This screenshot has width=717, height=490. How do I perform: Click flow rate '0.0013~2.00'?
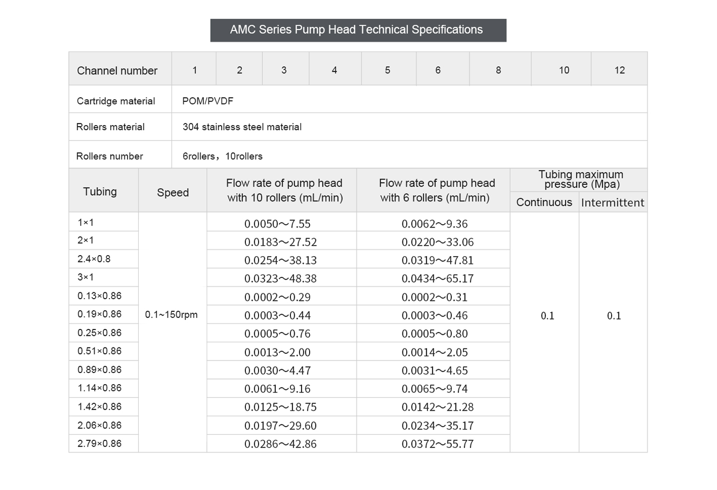click(277, 352)
